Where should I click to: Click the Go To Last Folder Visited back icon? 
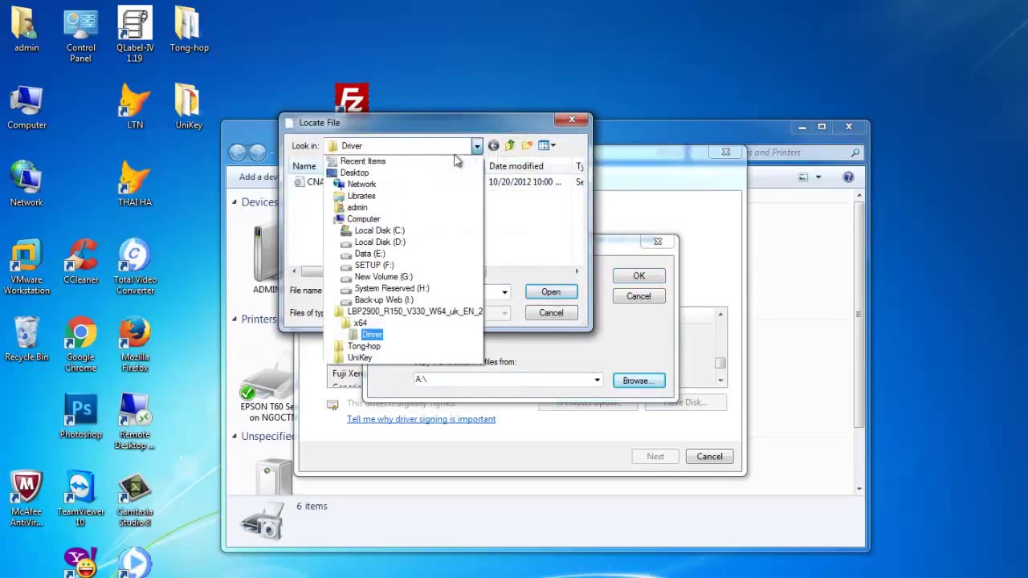pyautogui.click(x=493, y=145)
